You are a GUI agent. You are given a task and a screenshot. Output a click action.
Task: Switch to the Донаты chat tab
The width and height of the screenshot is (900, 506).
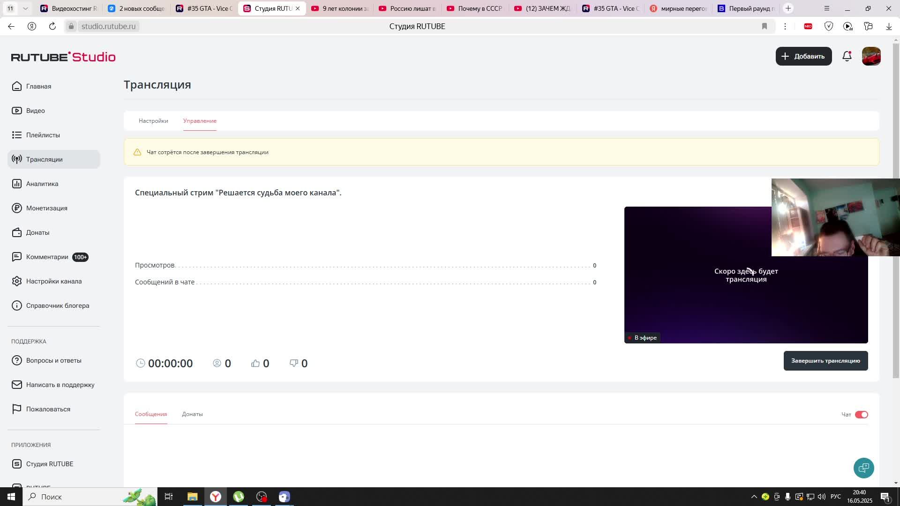click(x=192, y=414)
